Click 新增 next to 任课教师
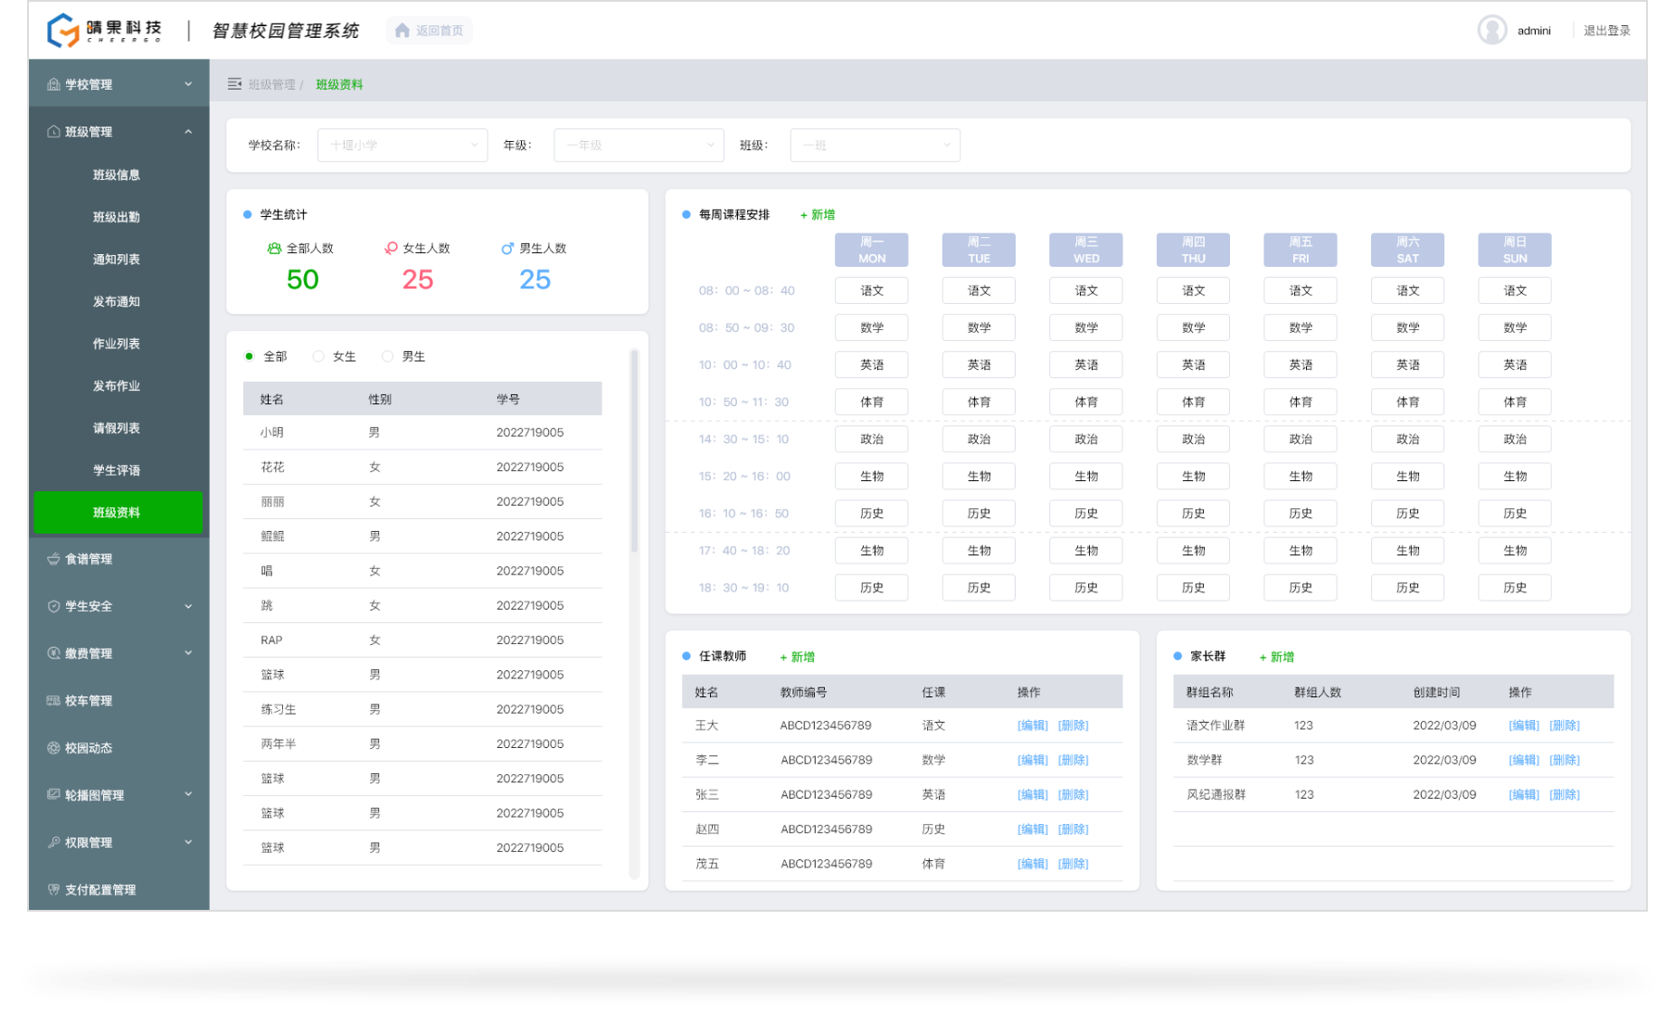This screenshot has height=1013, width=1675. (x=798, y=657)
